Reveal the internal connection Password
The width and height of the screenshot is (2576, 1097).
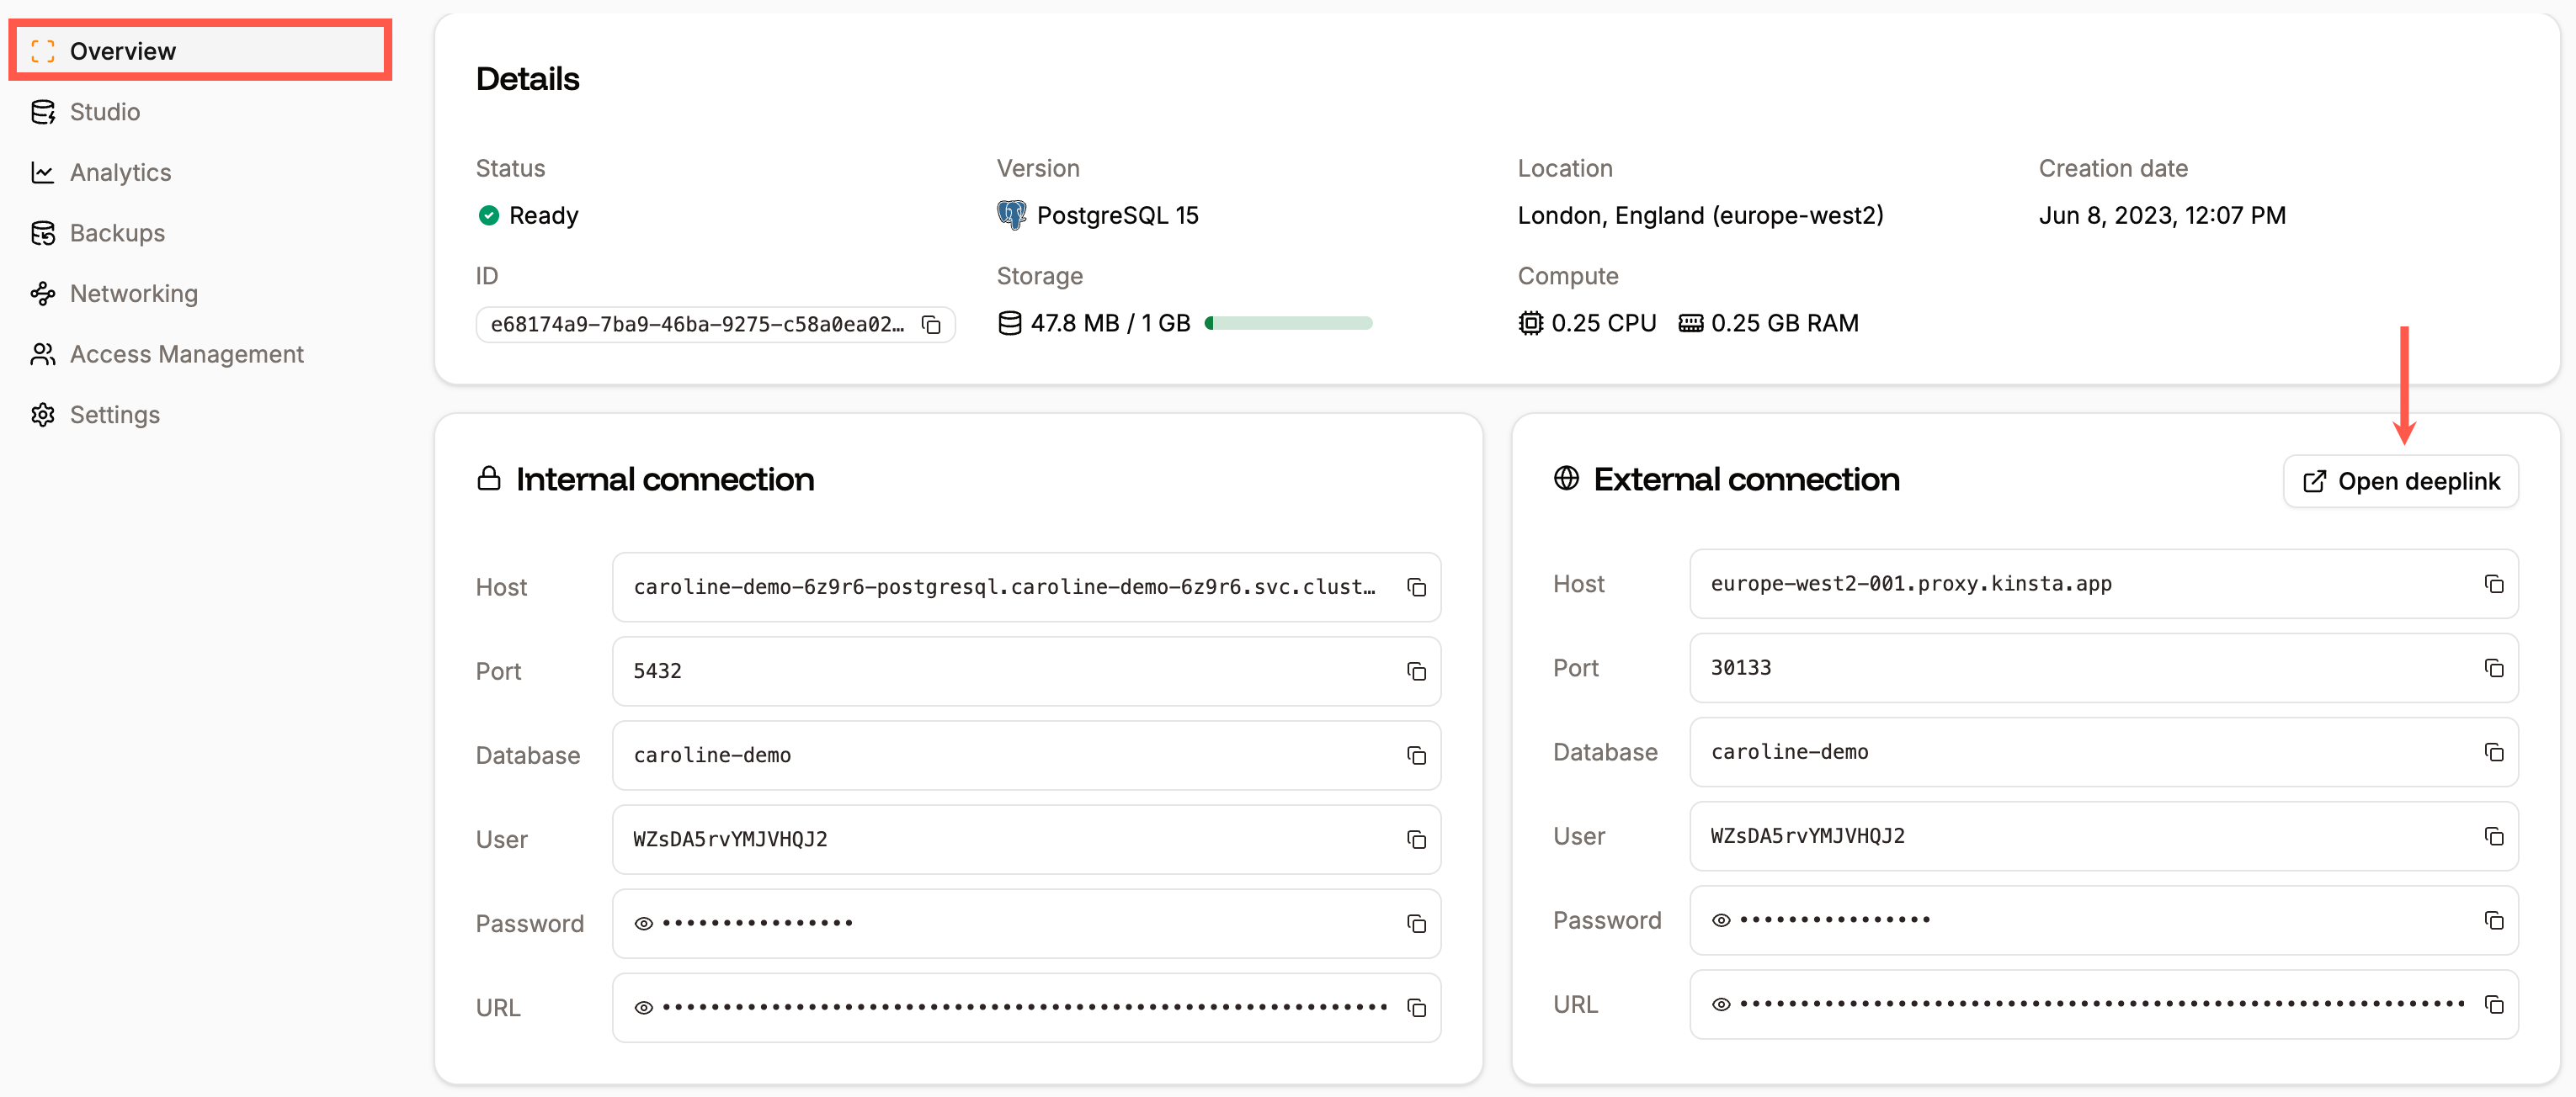click(644, 923)
